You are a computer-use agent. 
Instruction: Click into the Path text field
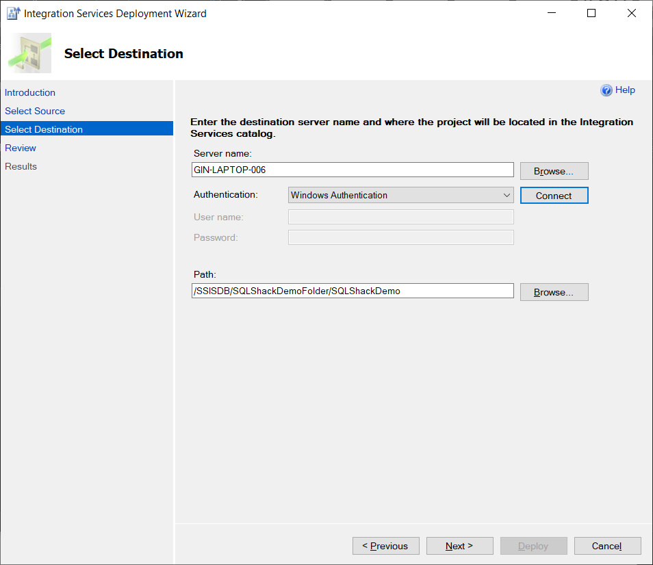click(x=353, y=291)
